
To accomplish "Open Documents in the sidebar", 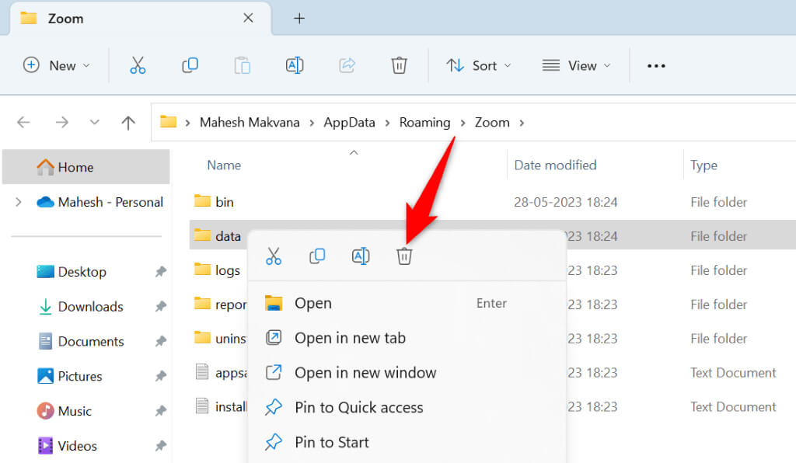I will click(x=81, y=341).
